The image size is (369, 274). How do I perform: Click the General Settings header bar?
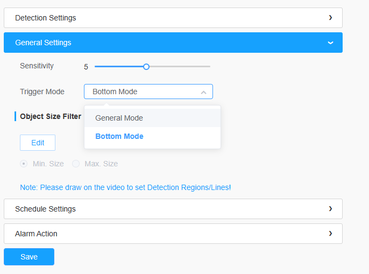[173, 43]
